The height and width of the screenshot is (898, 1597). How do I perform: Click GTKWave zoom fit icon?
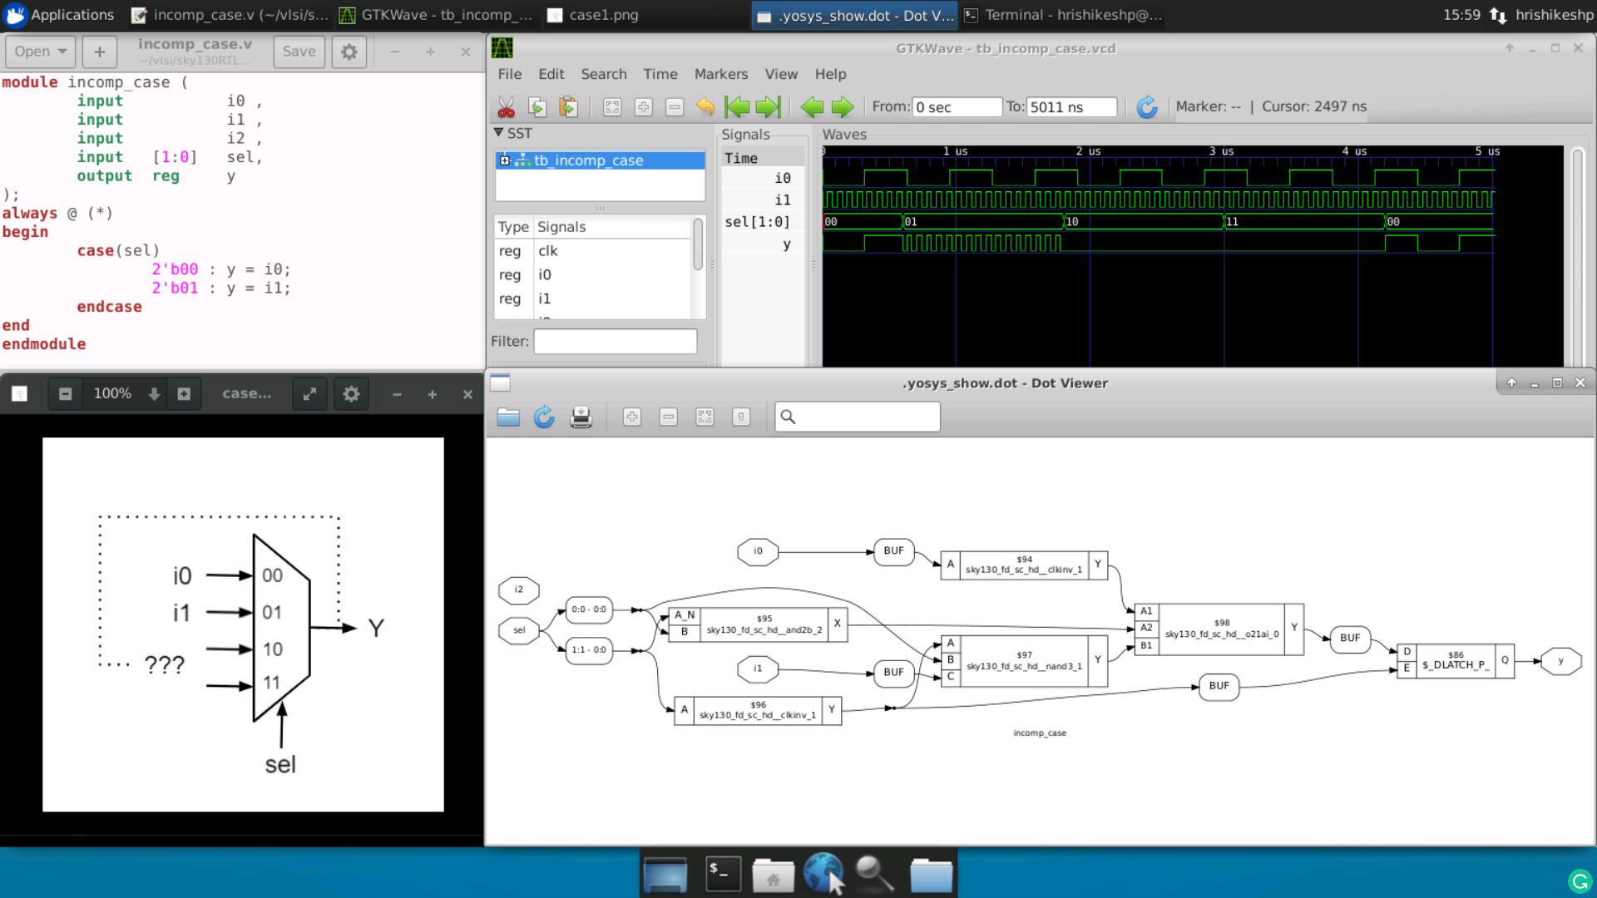[x=612, y=107]
